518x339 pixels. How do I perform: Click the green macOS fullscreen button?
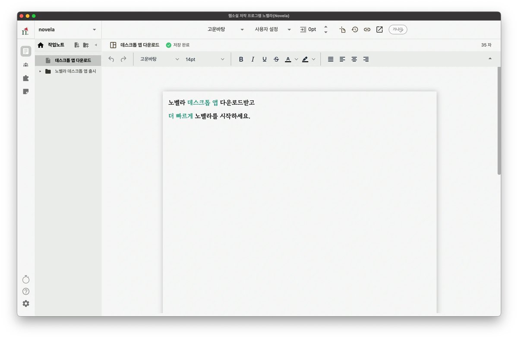(x=34, y=16)
